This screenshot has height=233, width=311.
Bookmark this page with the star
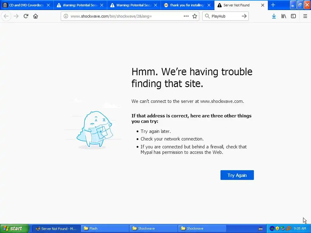point(195,16)
